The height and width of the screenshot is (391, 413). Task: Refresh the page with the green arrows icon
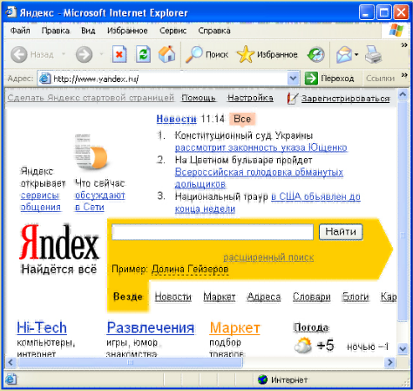click(x=144, y=54)
